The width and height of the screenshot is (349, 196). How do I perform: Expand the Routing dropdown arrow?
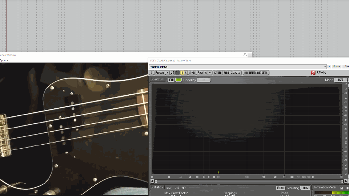(210, 73)
